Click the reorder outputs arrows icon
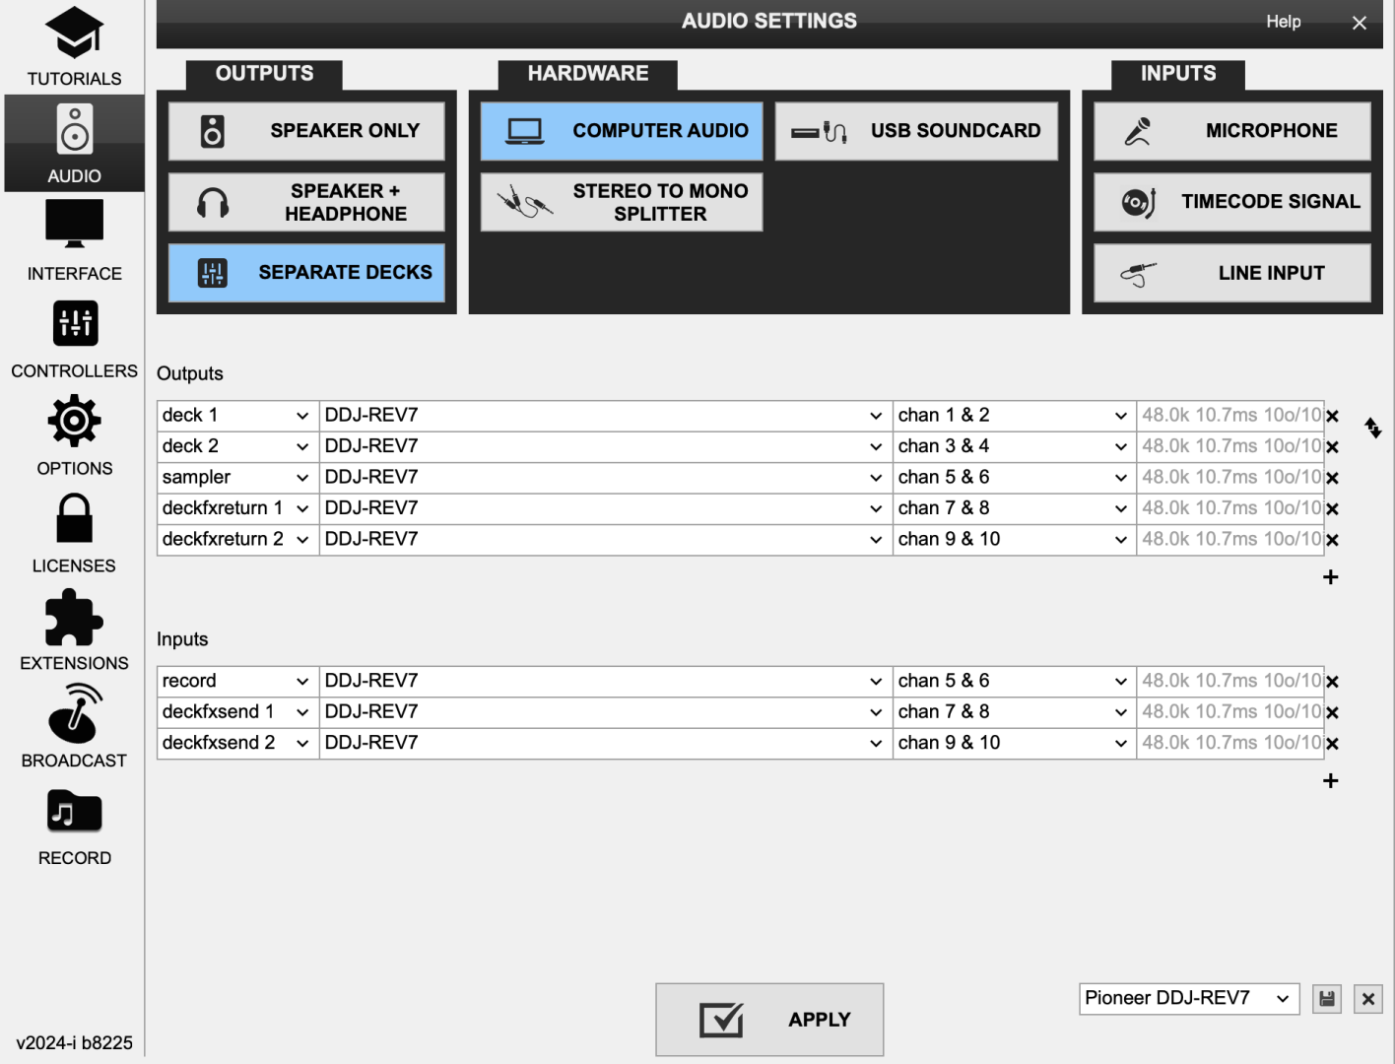The width and height of the screenshot is (1395, 1064). coord(1373,428)
